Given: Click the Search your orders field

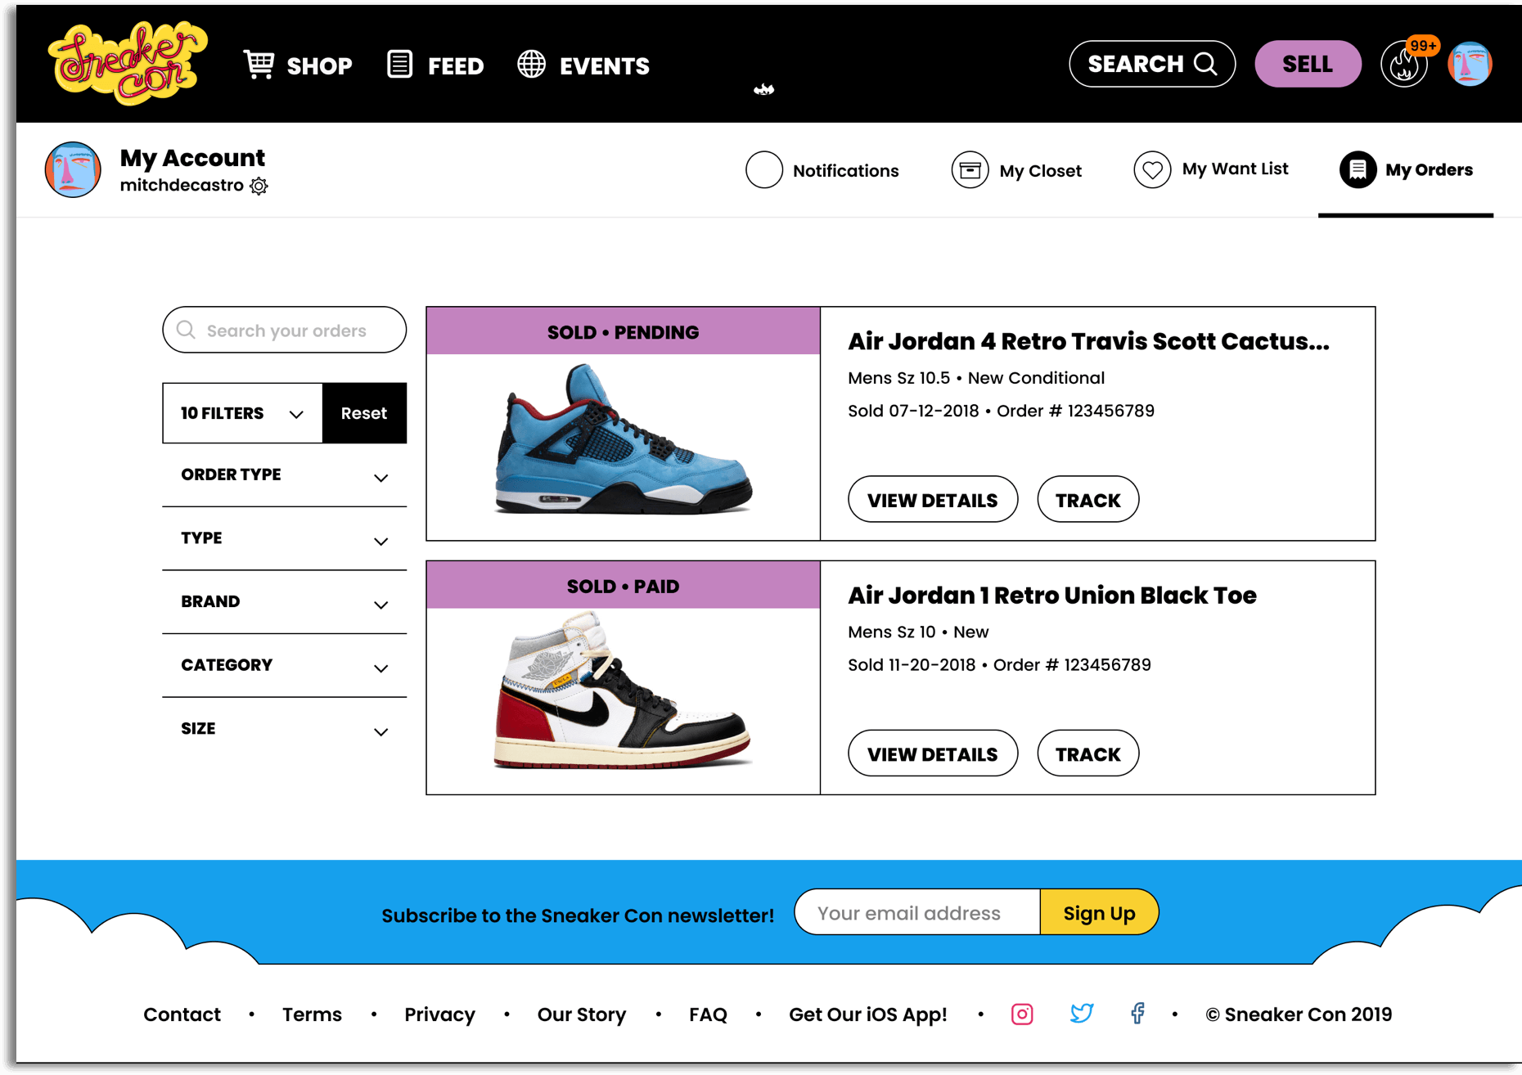Looking at the screenshot, I should coord(285,331).
